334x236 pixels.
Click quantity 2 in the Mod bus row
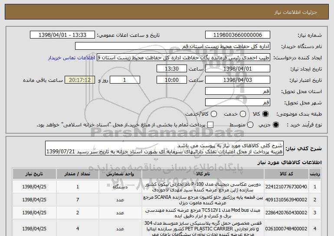coord(78,213)
